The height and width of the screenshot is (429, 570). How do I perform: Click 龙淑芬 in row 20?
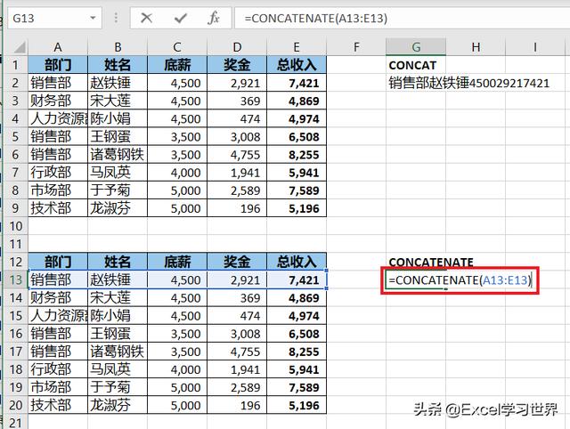click(118, 405)
